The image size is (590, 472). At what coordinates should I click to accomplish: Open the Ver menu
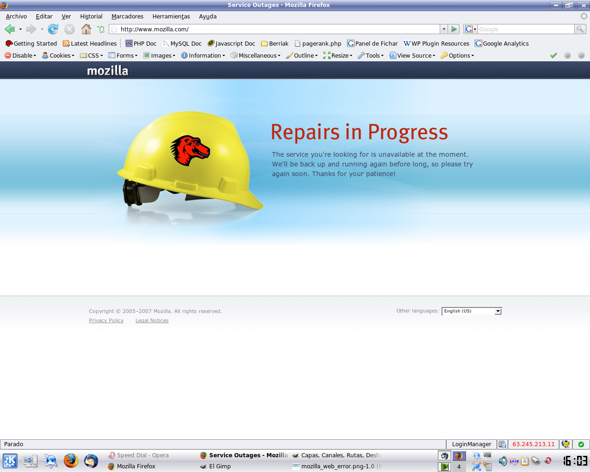click(66, 16)
